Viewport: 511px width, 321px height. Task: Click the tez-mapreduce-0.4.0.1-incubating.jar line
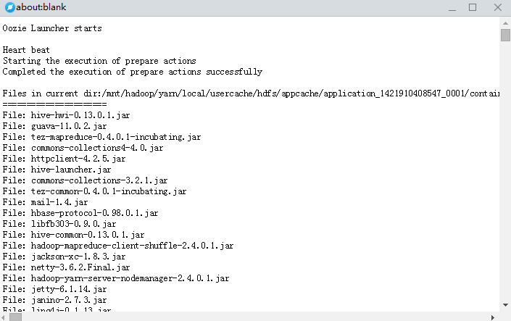tap(101, 137)
